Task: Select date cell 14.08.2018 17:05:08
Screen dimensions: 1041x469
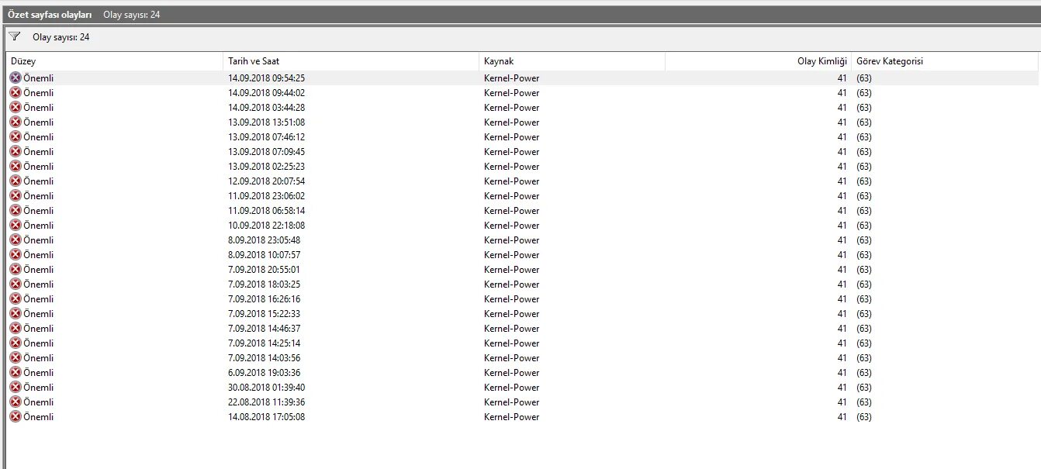Action: tap(266, 416)
